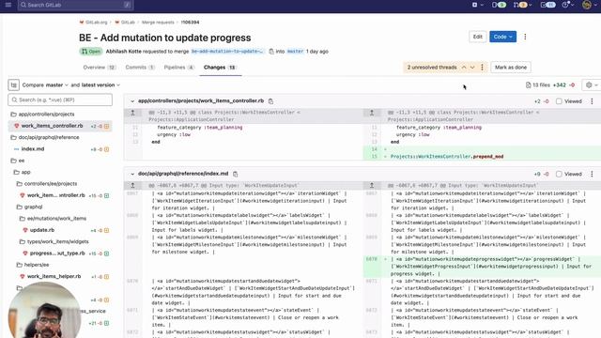Viewport: 601px width, 338px height.
Task: Select app/controllers/projects folder in tree
Action: pyautogui.click(x=60, y=115)
